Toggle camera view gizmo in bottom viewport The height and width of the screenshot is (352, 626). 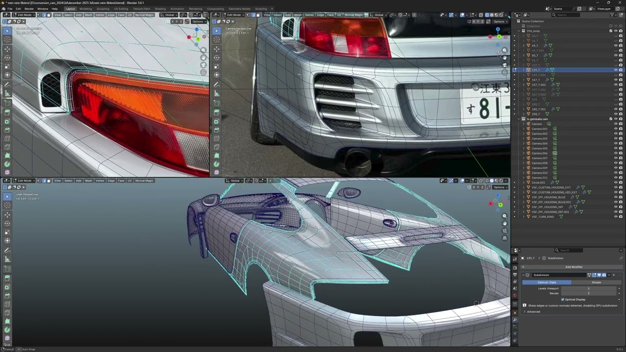click(505, 231)
